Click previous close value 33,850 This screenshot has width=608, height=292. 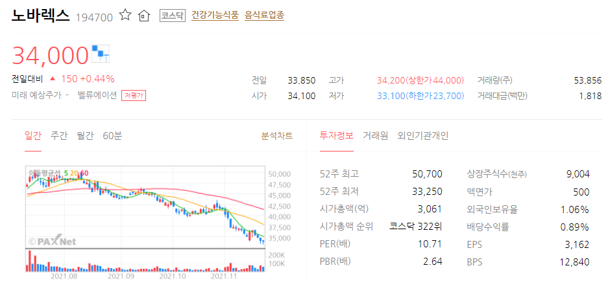pyautogui.click(x=302, y=81)
